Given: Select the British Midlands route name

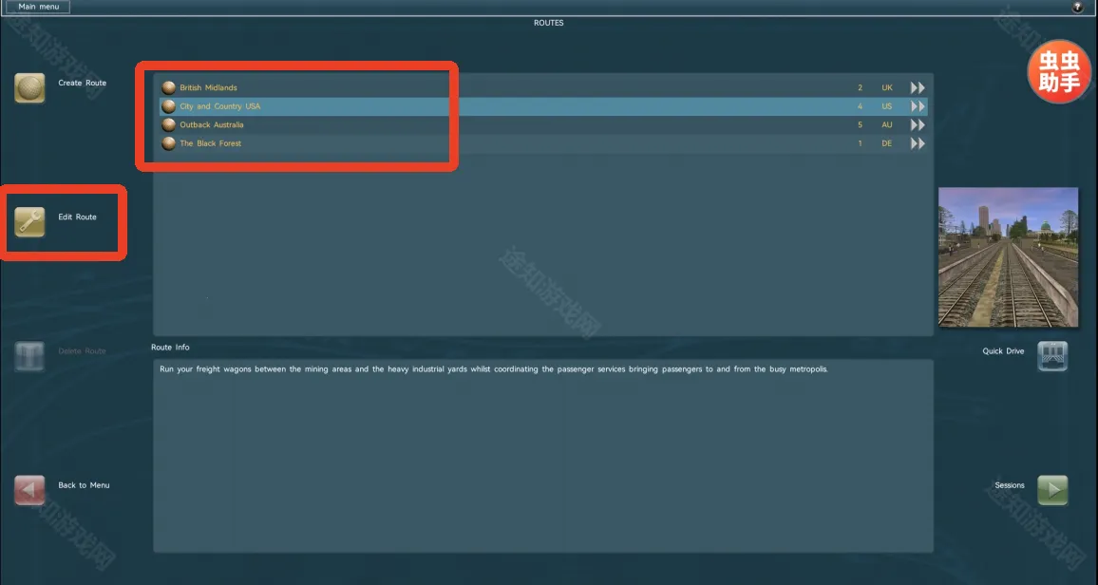Looking at the screenshot, I should click(x=208, y=87).
